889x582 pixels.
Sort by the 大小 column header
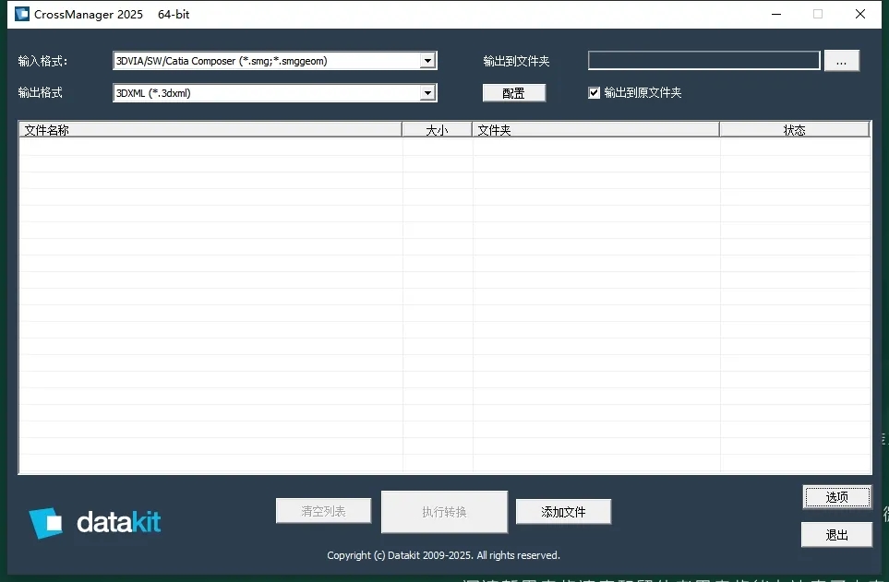coord(438,130)
